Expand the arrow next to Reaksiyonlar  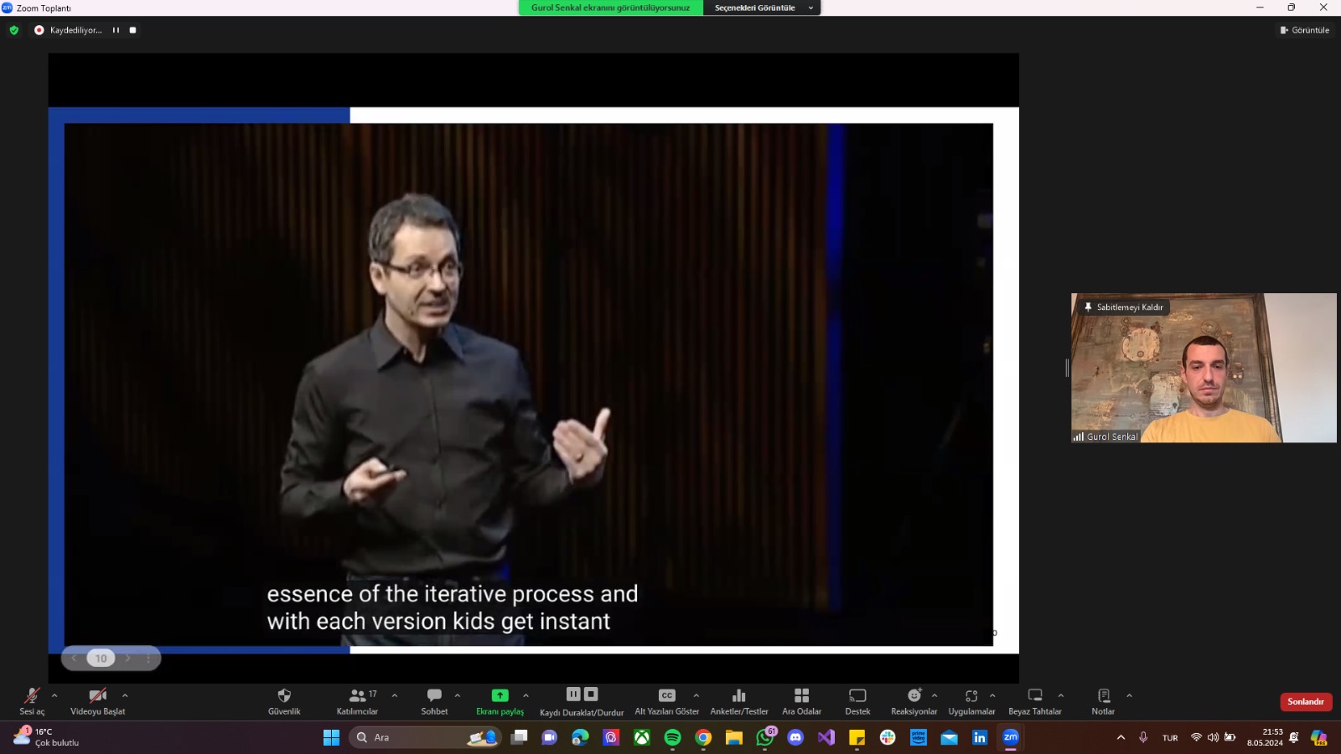[x=935, y=695]
